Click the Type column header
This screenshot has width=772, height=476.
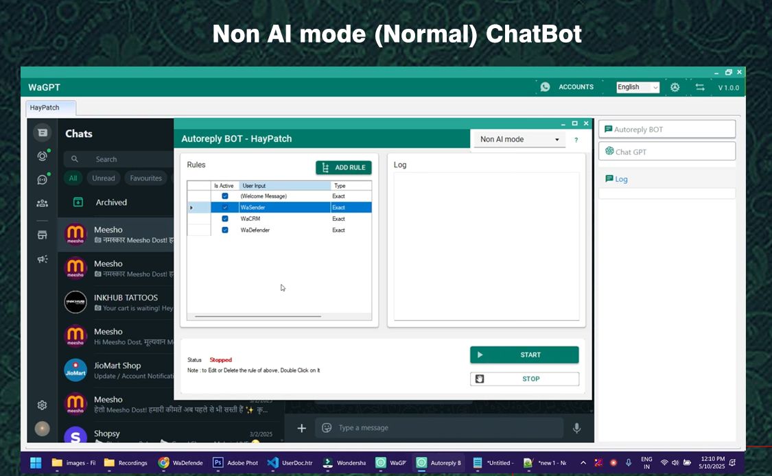click(x=351, y=186)
